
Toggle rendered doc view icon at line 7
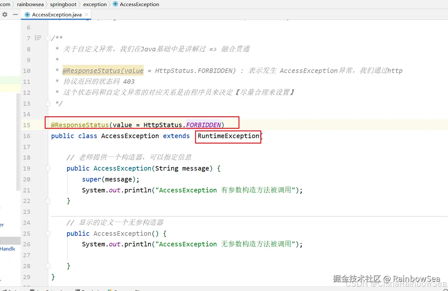[38, 38]
